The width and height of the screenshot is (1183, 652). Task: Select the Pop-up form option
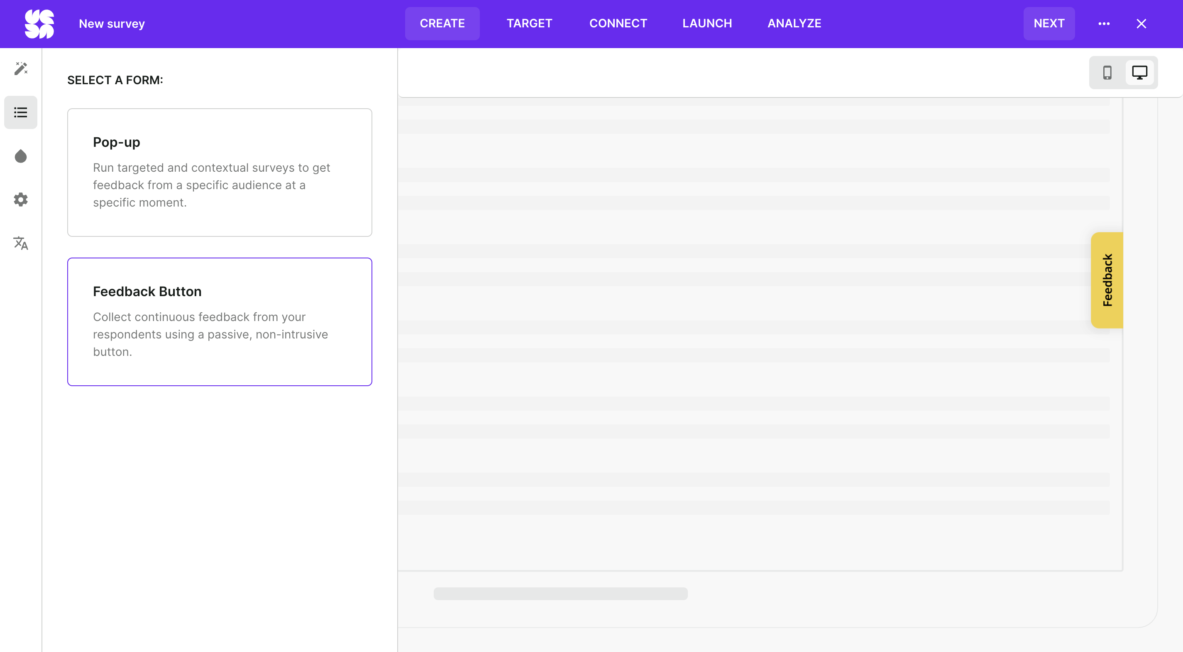point(220,173)
